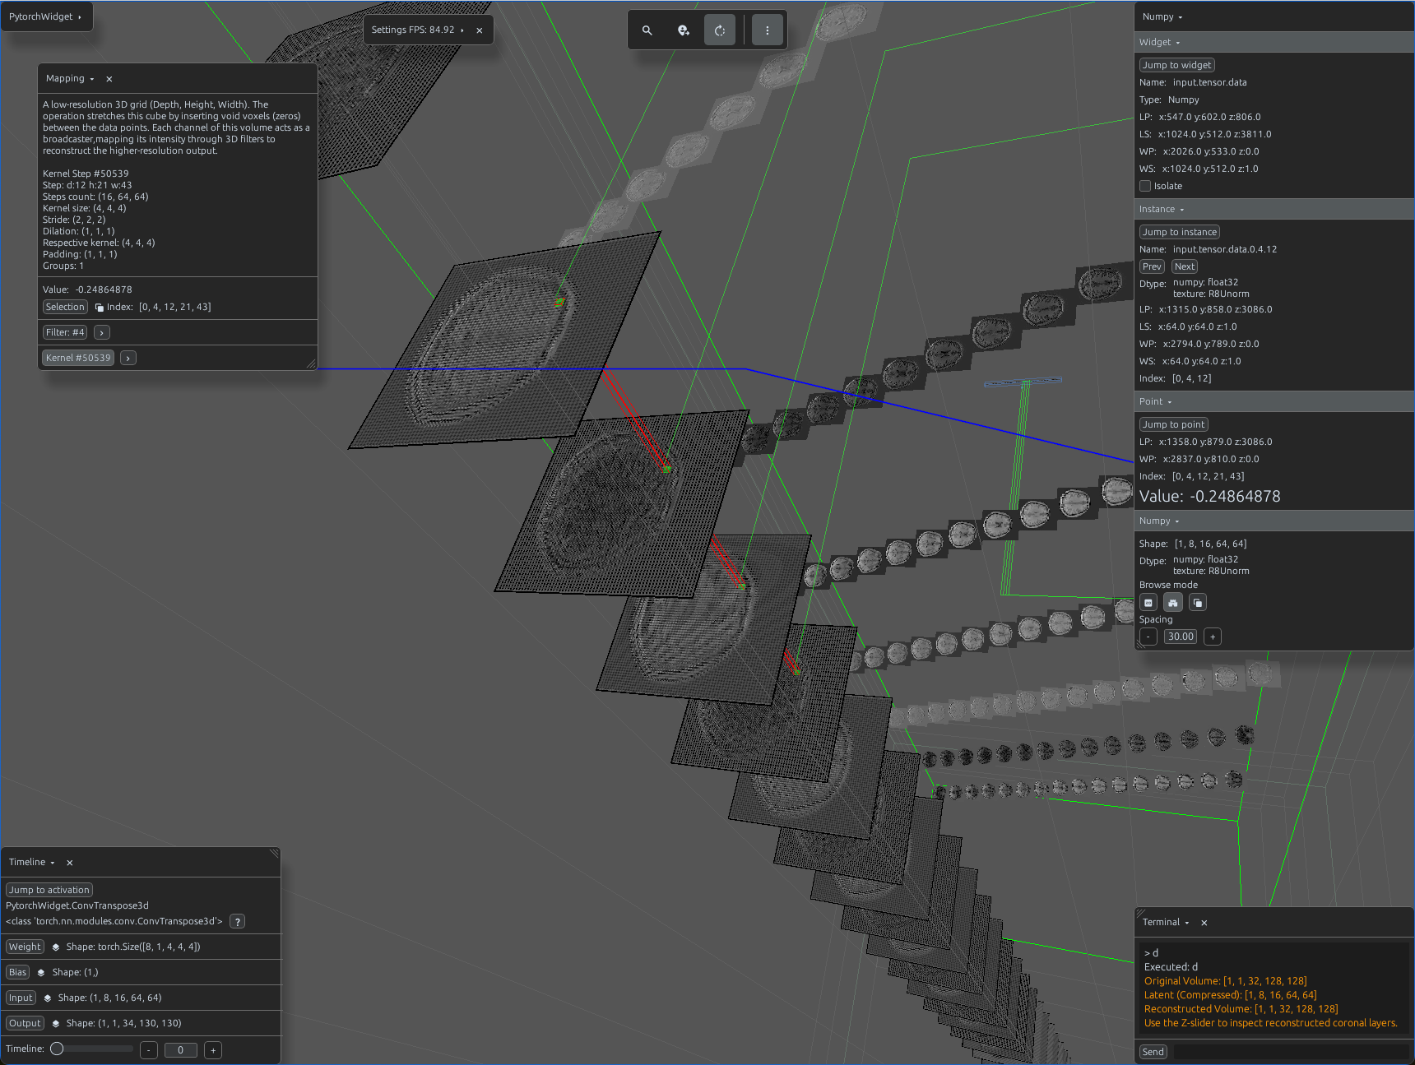Enable the Isolate checkbox
The width and height of the screenshot is (1415, 1065).
[x=1145, y=186]
